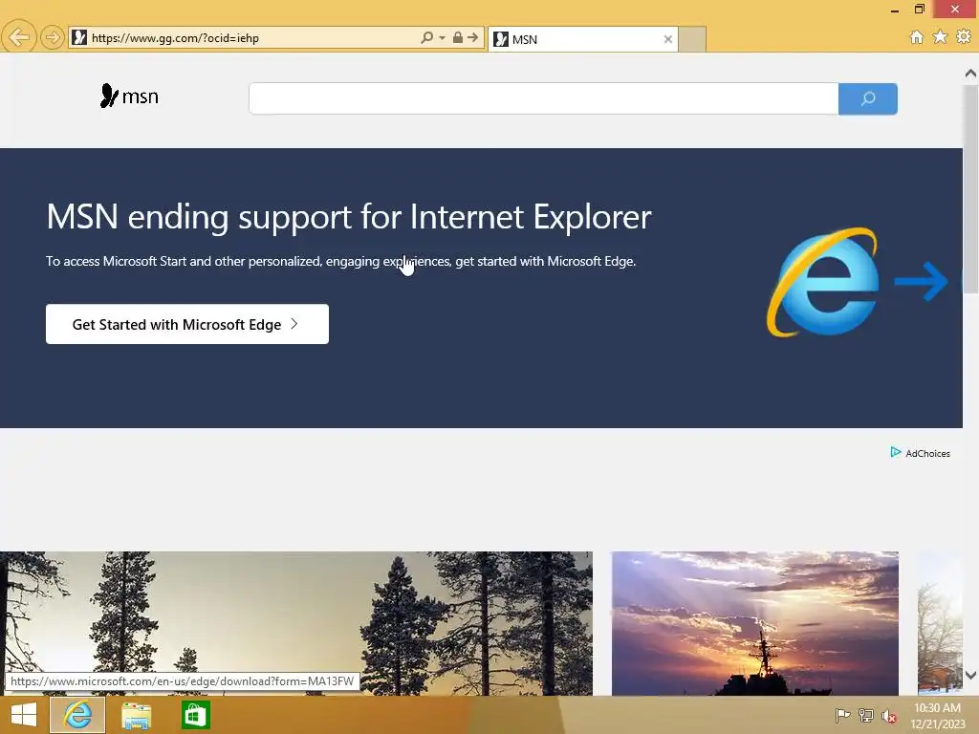Click the Internet Explorer logo graphic
The width and height of the screenshot is (979, 734).
tap(823, 282)
